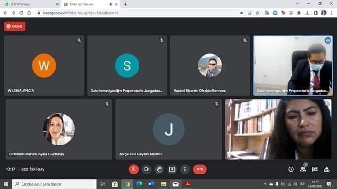Hang up with the red leave-call button
Viewport: 337px width, 189px height.
[200, 169]
